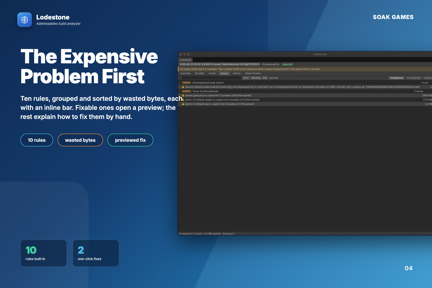This screenshot has width=432, height=288.
Task: Click the 10 rules pill
Action: [37, 140]
